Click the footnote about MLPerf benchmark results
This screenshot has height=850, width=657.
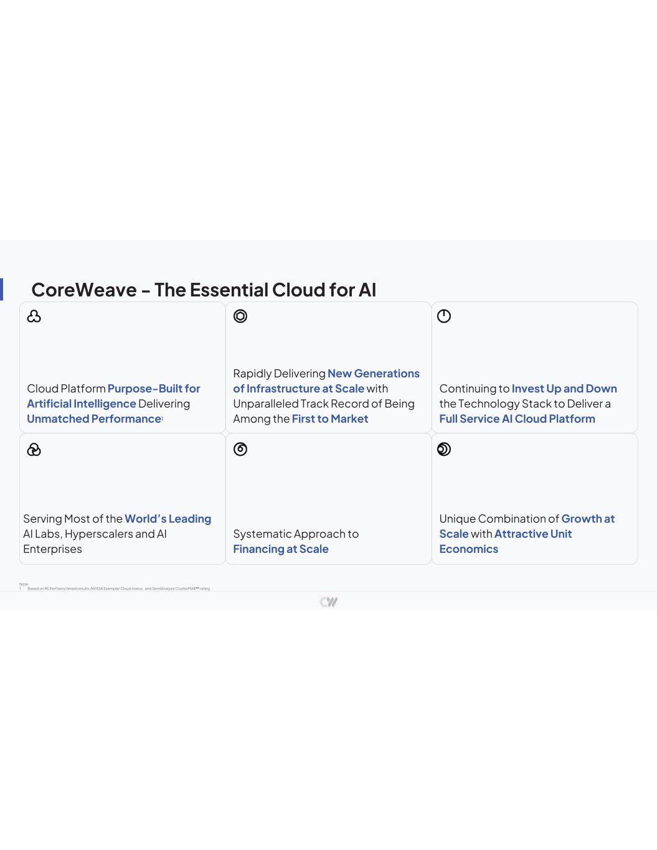click(x=118, y=588)
